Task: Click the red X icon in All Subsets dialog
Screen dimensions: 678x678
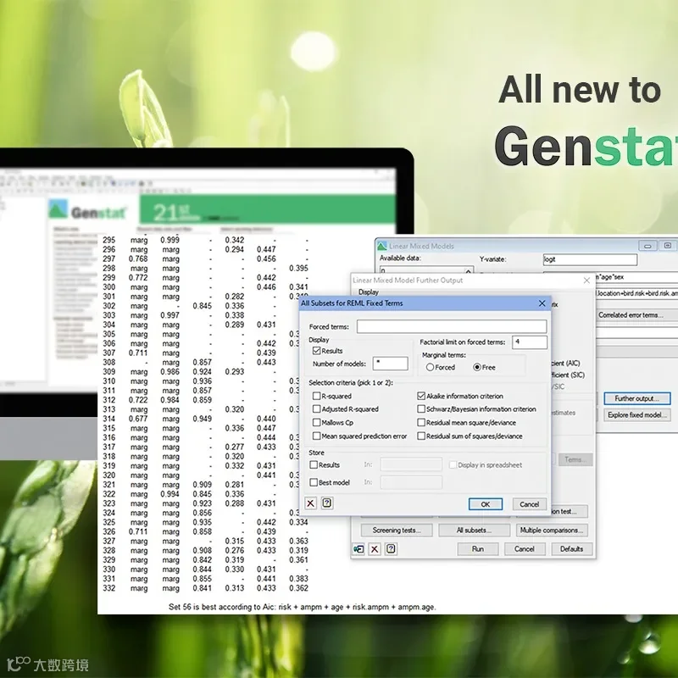Action: [310, 503]
